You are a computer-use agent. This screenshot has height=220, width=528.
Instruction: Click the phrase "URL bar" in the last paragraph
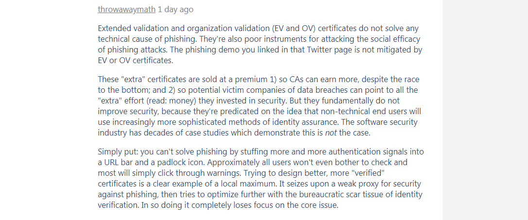[117, 162]
